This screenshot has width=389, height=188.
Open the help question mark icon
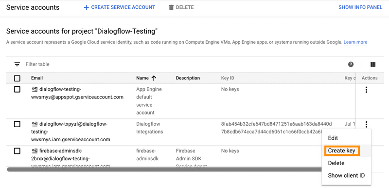351,64
